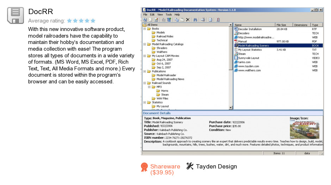The height and width of the screenshot is (185, 331).
Task: Click the Manual PDF file icon
Action: click(236, 42)
